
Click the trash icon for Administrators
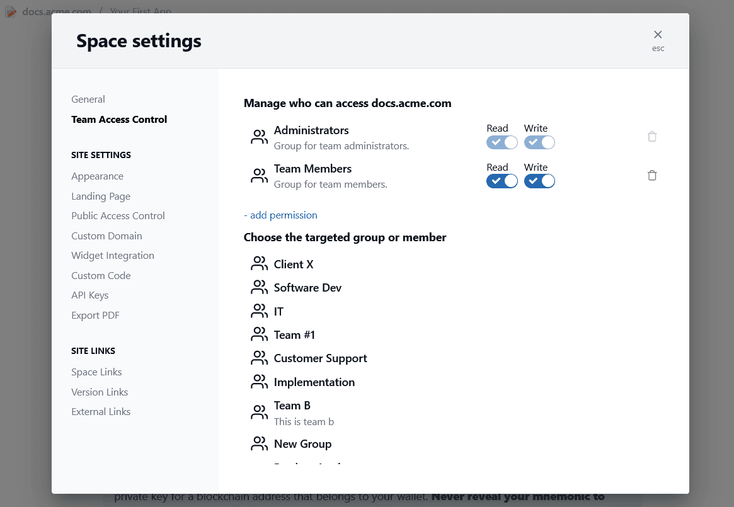point(652,137)
